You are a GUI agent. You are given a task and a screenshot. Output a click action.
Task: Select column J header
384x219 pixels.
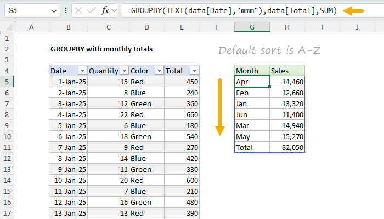[x=357, y=27]
